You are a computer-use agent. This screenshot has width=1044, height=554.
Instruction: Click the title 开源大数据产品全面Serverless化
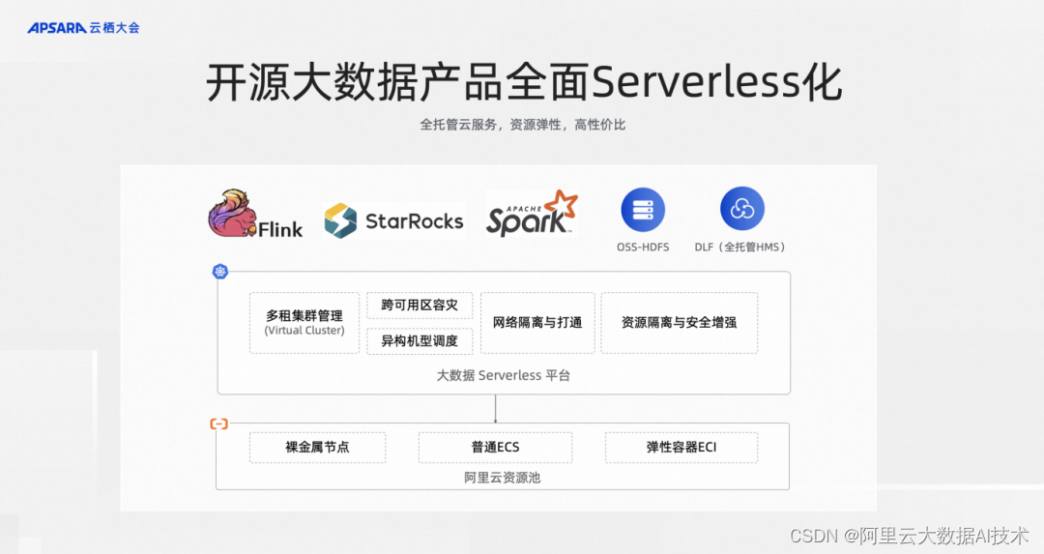point(524,82)
